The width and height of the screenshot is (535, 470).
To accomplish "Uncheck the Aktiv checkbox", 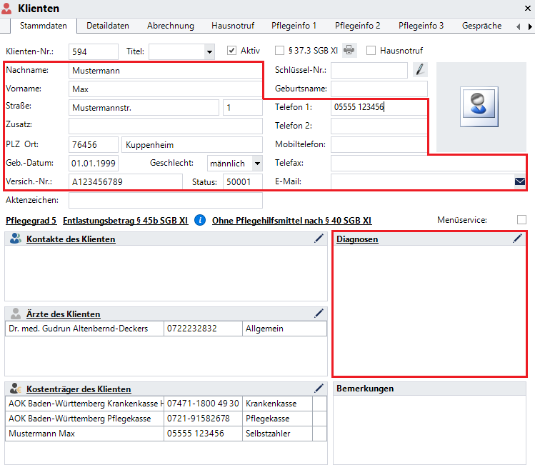I will pos(231,51).
